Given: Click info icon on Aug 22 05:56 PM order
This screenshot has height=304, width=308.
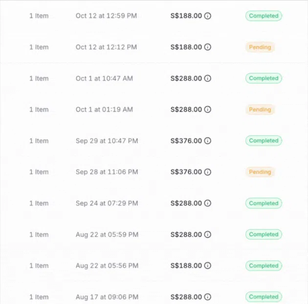Looking at the screenshot, I should (208, 266).
